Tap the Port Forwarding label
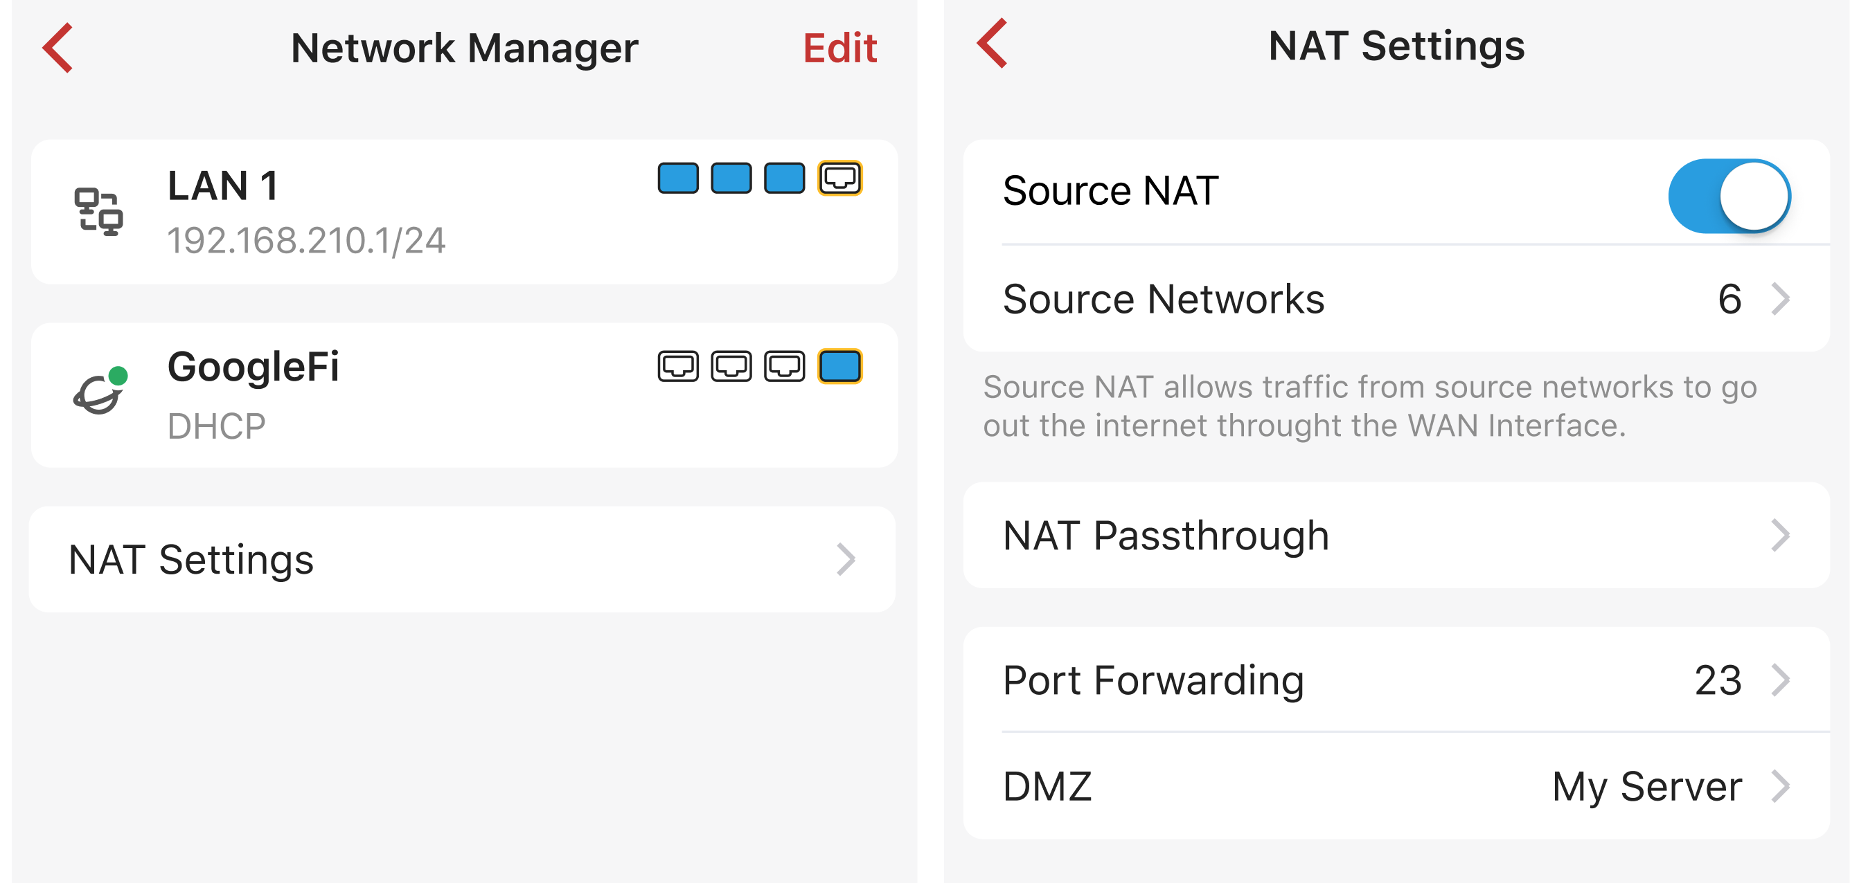This screenshot has height=883, width=1859. pos(1153,680)
